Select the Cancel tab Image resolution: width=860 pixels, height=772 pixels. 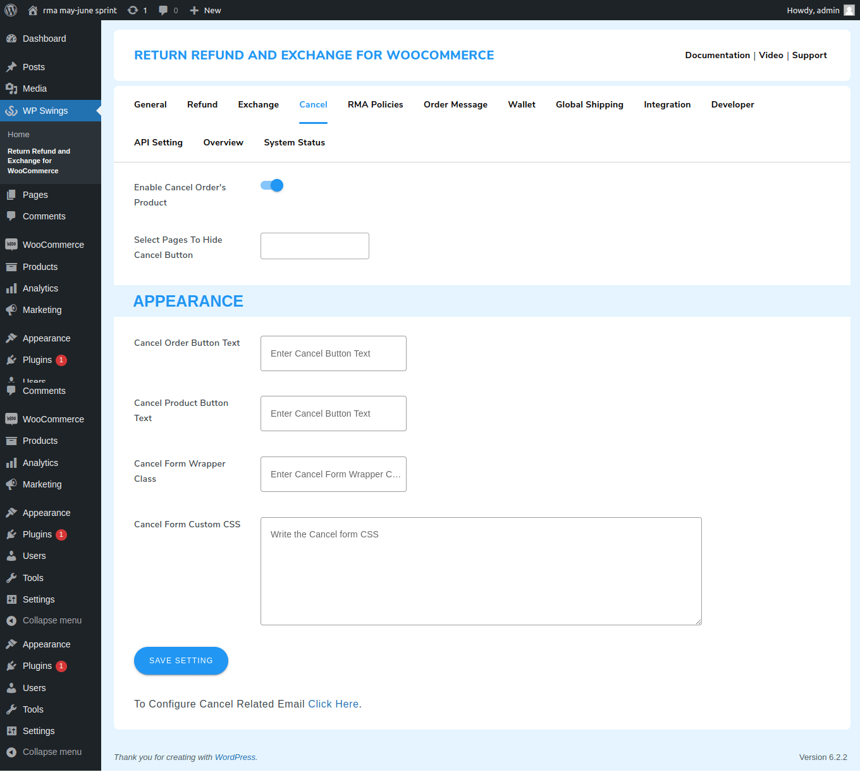314,104
